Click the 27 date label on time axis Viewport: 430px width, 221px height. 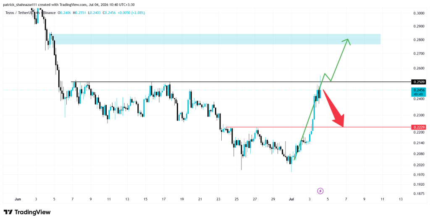tap(255, 199)
